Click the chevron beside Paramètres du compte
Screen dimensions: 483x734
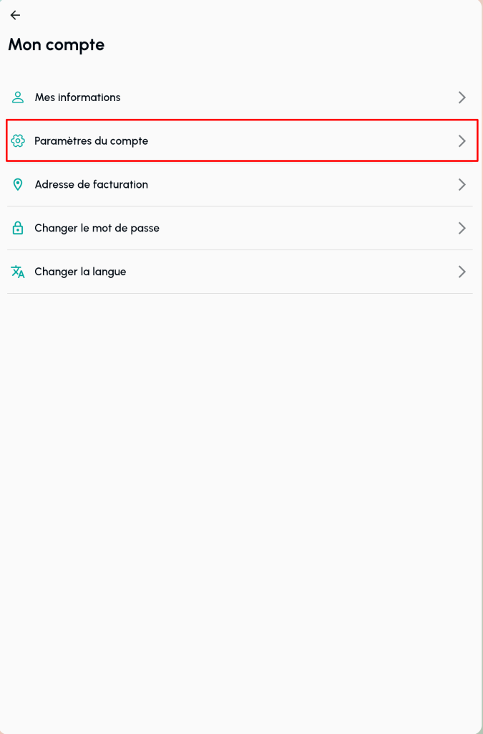[462, 141]
